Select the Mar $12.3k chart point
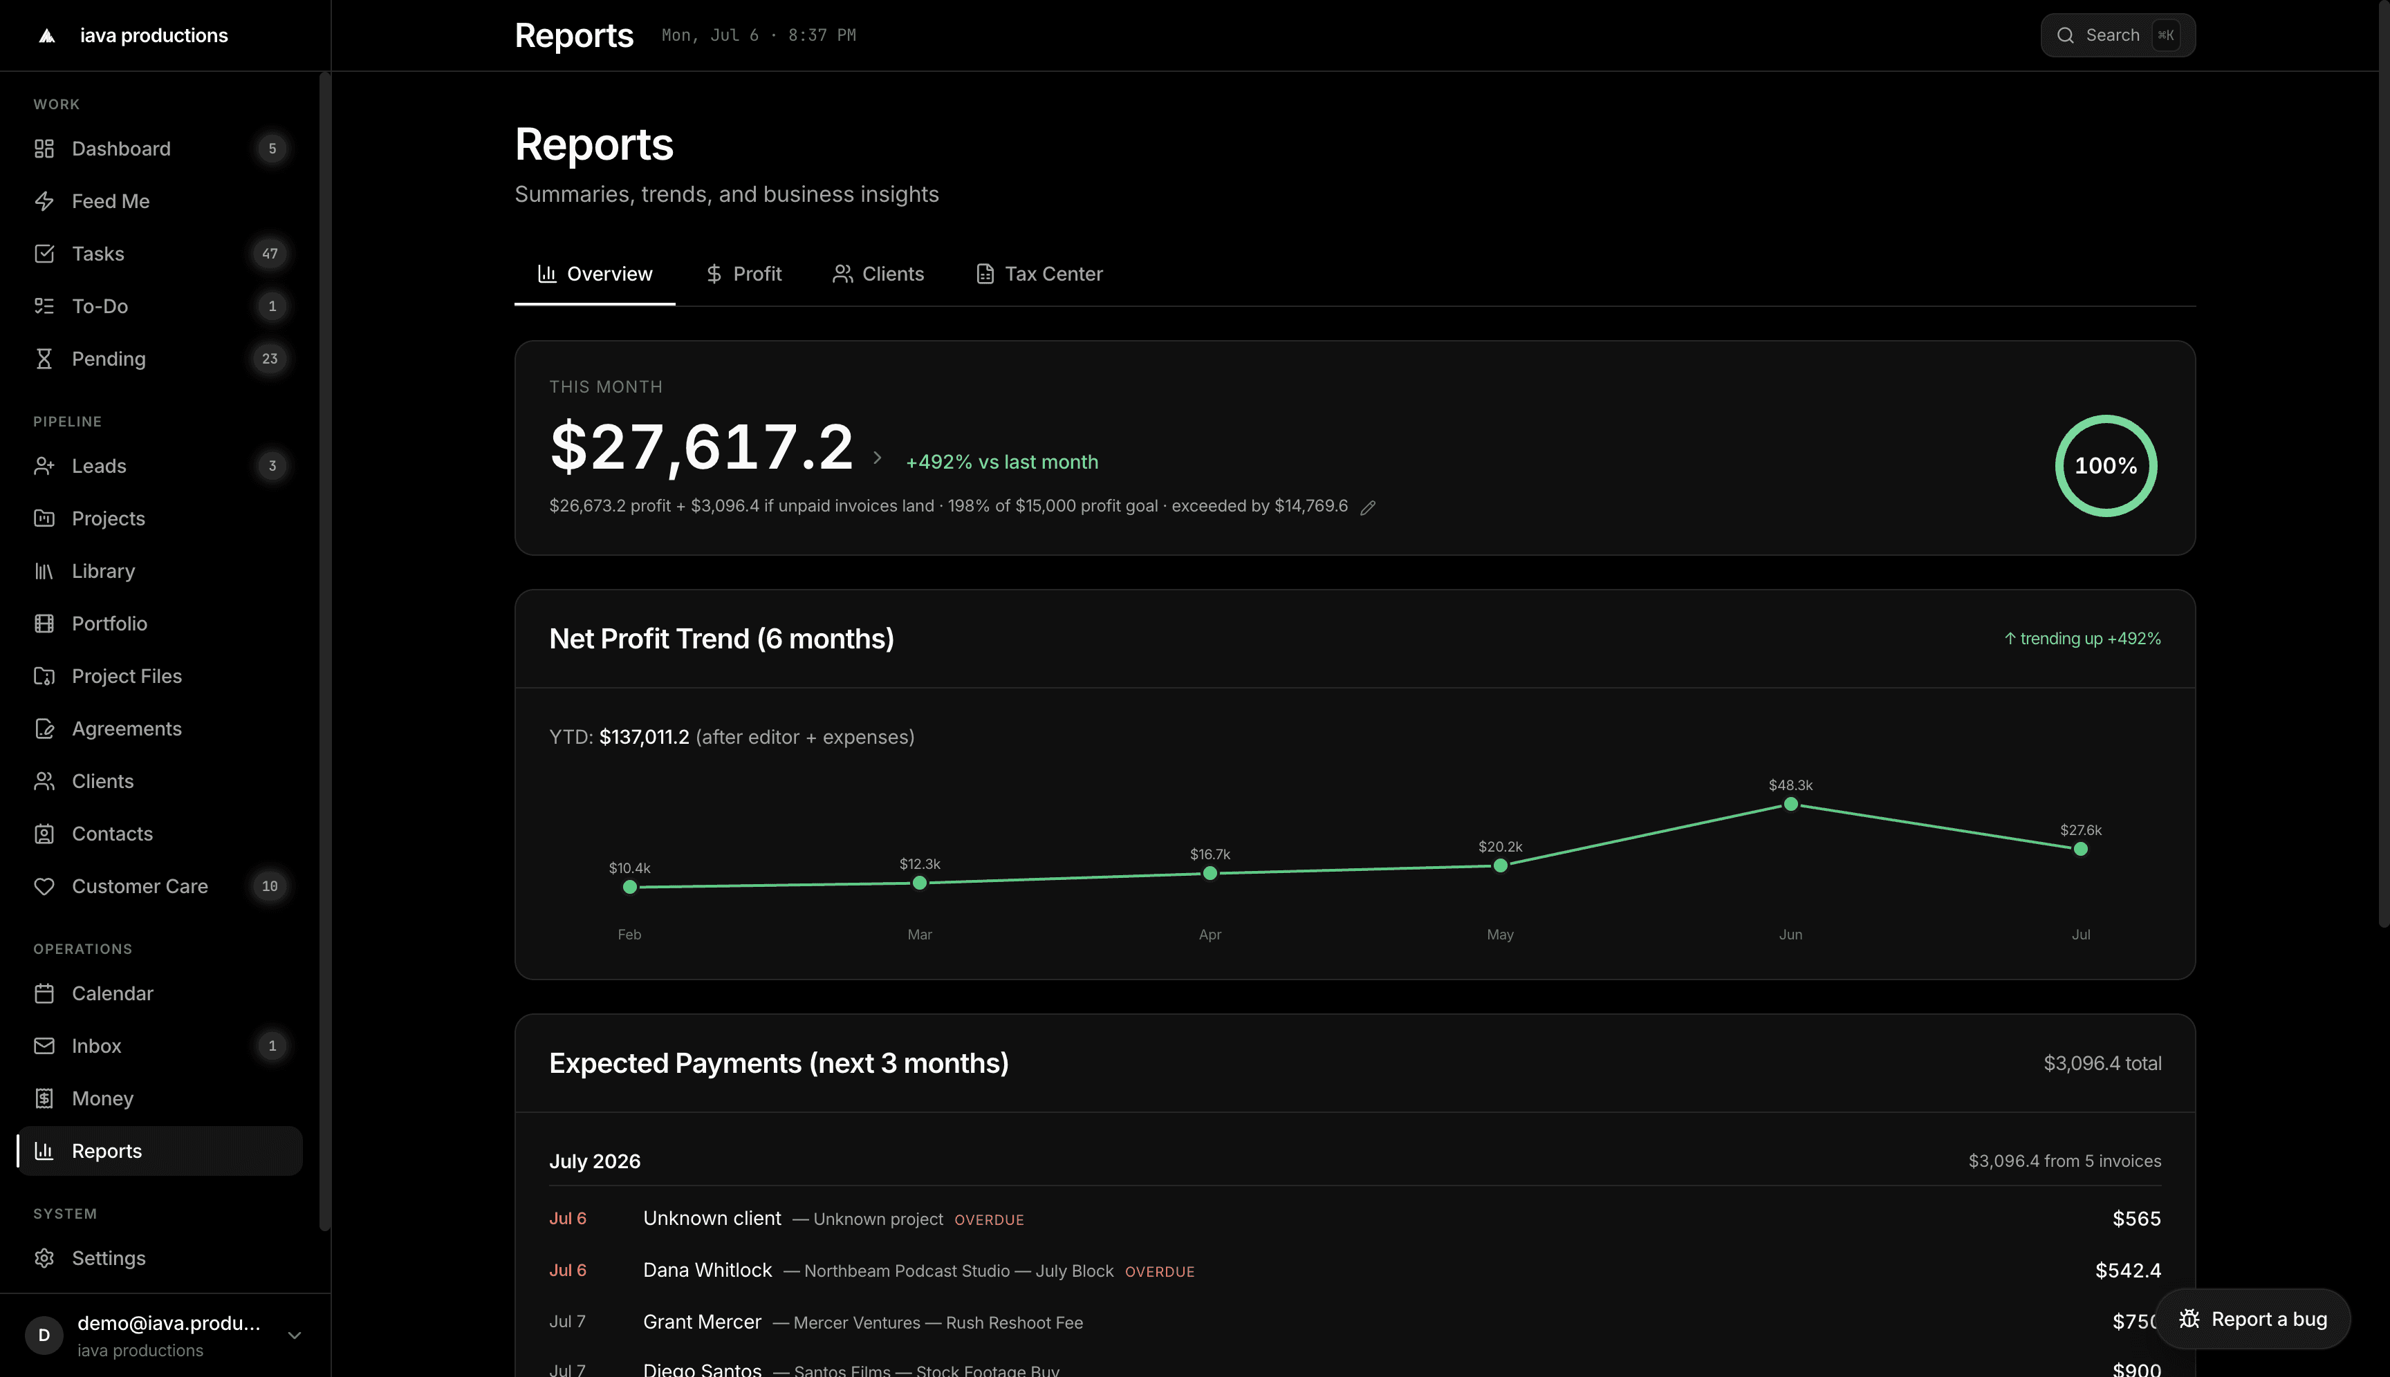This screenshot has width=2390, height=1377. tap(920, 883)
